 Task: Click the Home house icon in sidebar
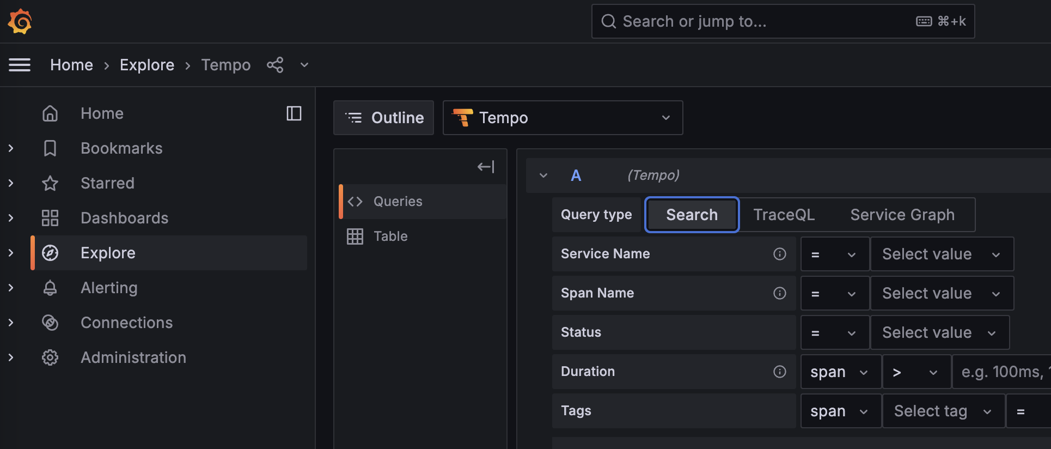pyautogui.click(x=50, y=113)
